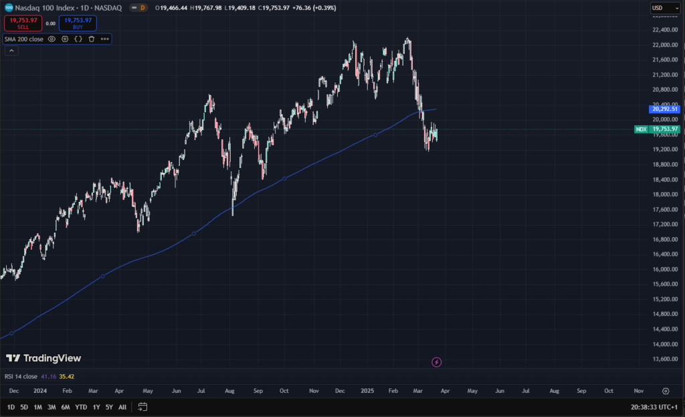Collapse the indicator legend with the chevron
Image resolution: width=685 pixels, height=417 pixels.
point(11,51)
